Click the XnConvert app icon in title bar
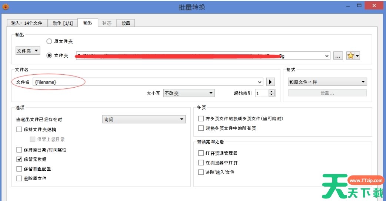This screenshot has width=386, height=201. pos(6,7)
